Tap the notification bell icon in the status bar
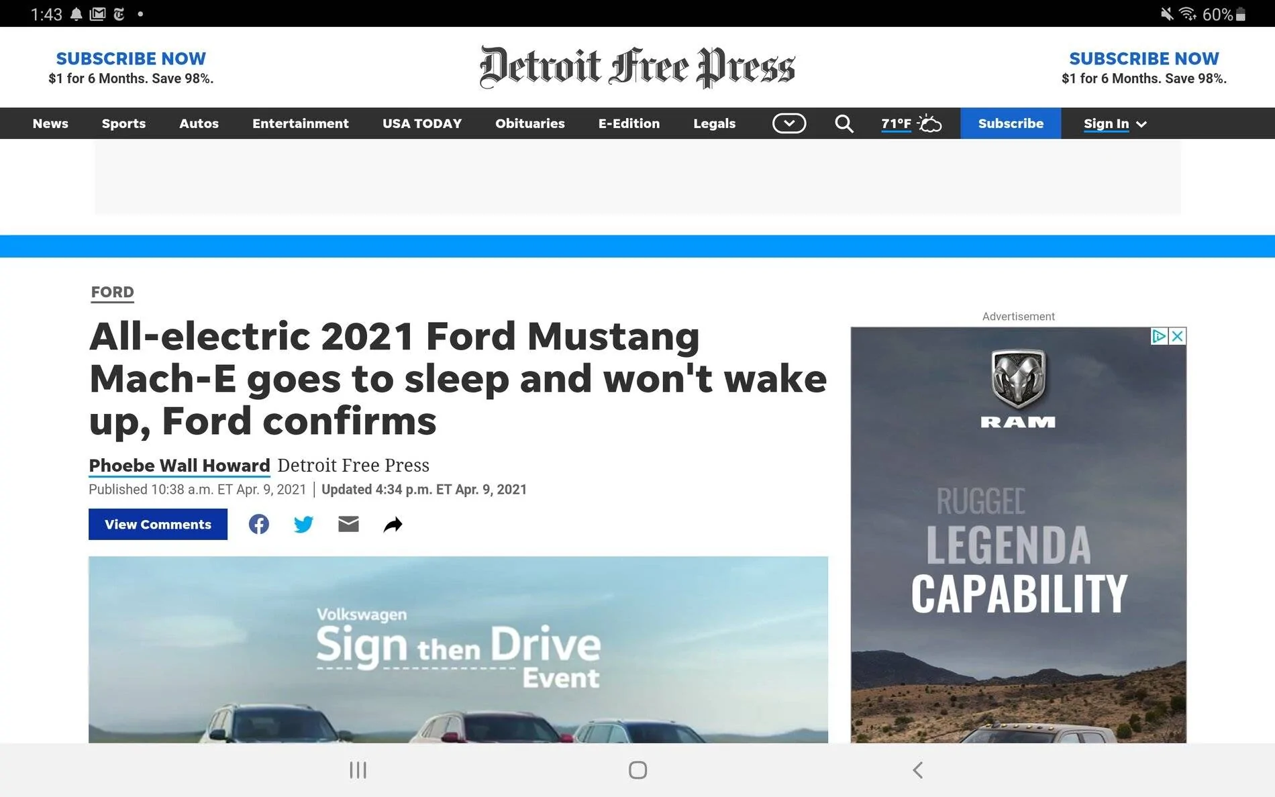The image size is (1275, 797). tap(76, 14)
